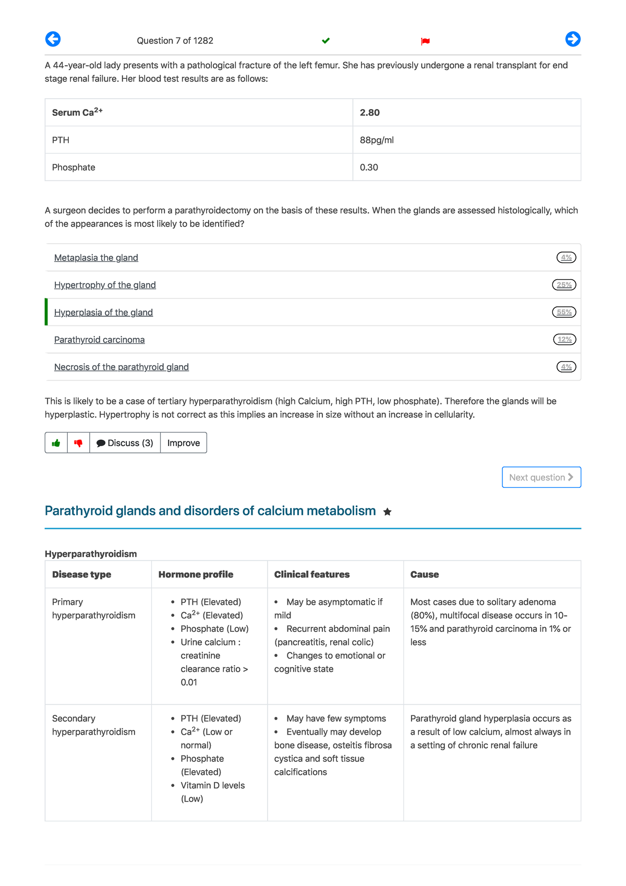Select answer 'Metaplasia the gland'
626x886 pixels.
tap(96, 257)
